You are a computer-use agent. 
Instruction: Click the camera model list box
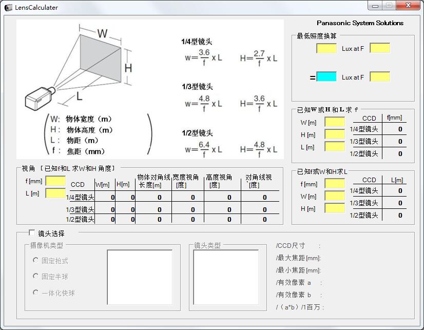[x=140, y=277]
